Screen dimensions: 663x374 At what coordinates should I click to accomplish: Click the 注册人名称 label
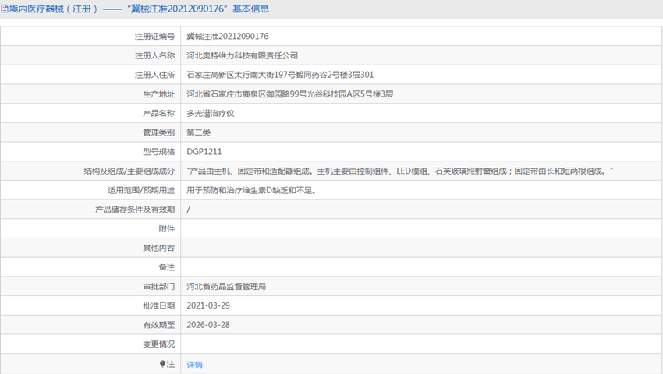tap(154, 56)
